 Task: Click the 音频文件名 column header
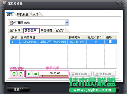click(x=43, y=37)
